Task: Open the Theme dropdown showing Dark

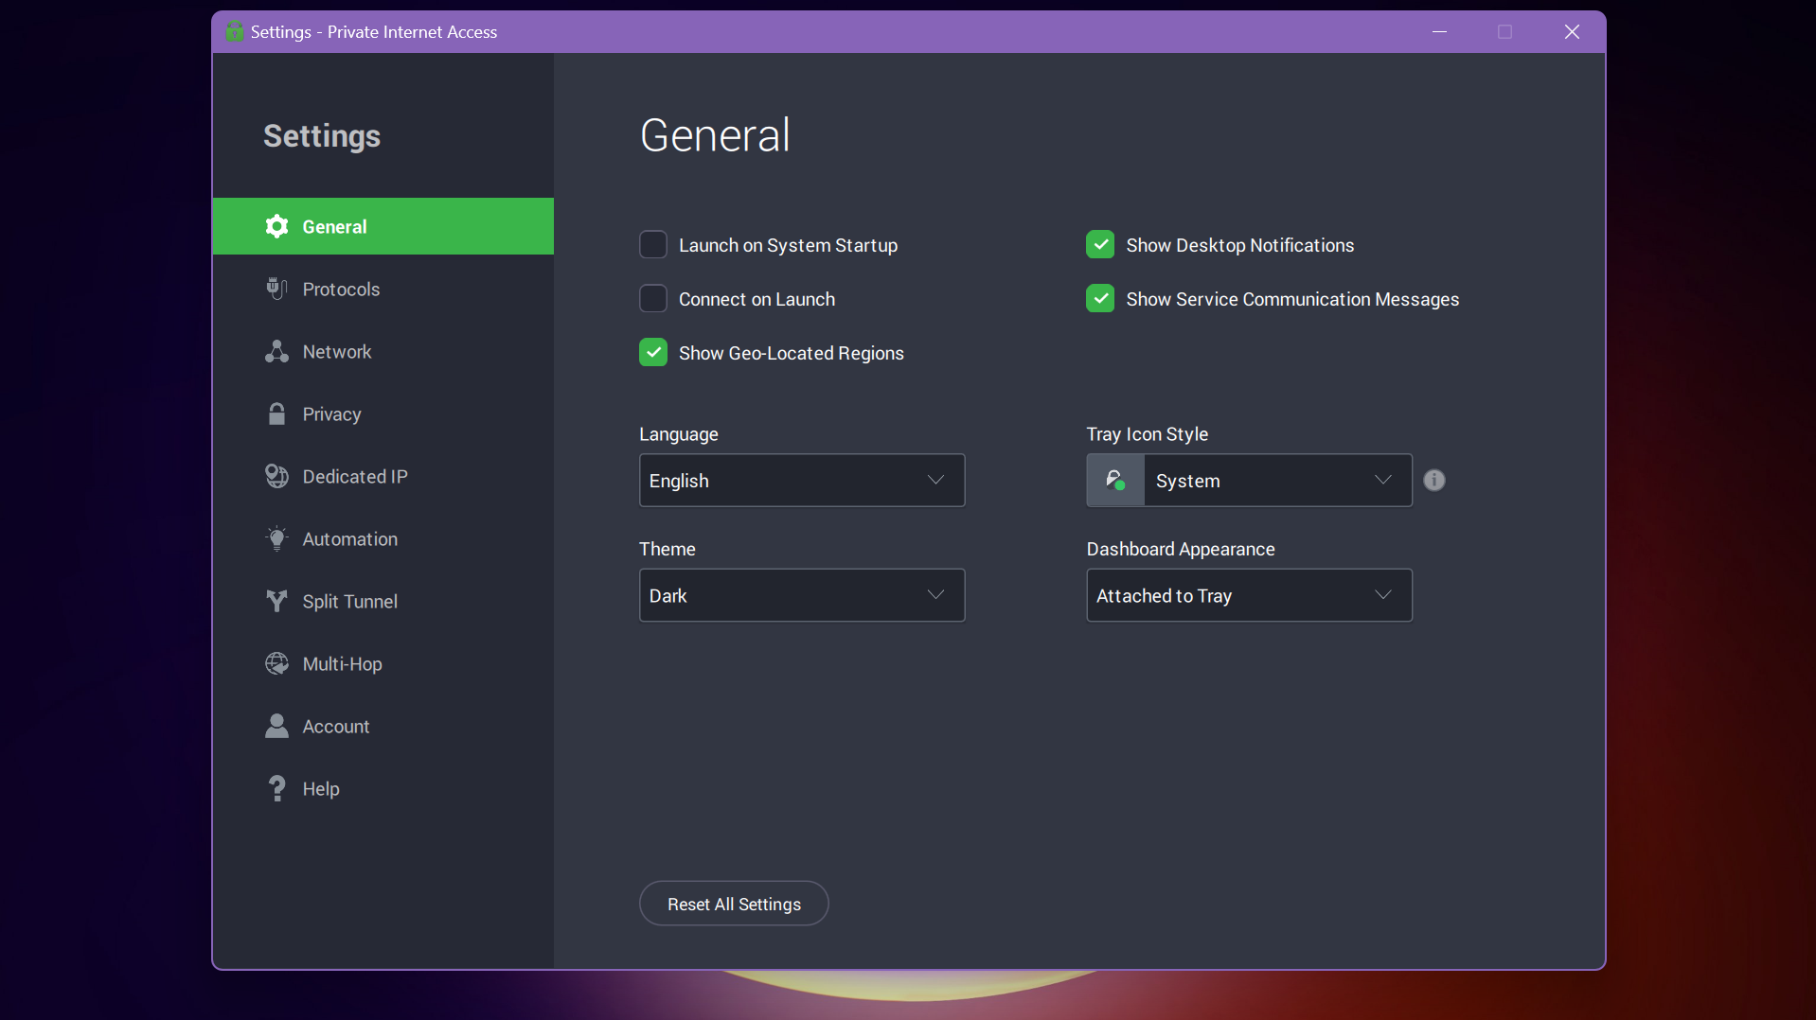Action: pos(802,595)
